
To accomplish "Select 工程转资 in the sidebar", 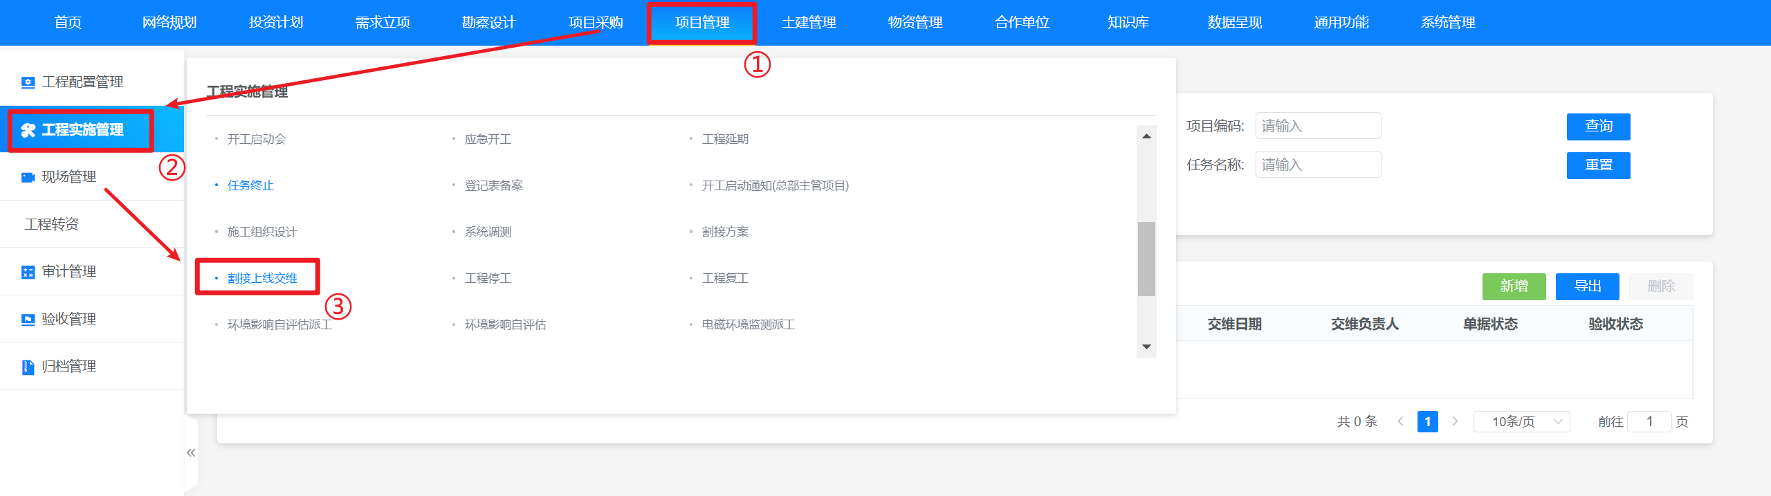I will 52,224.
